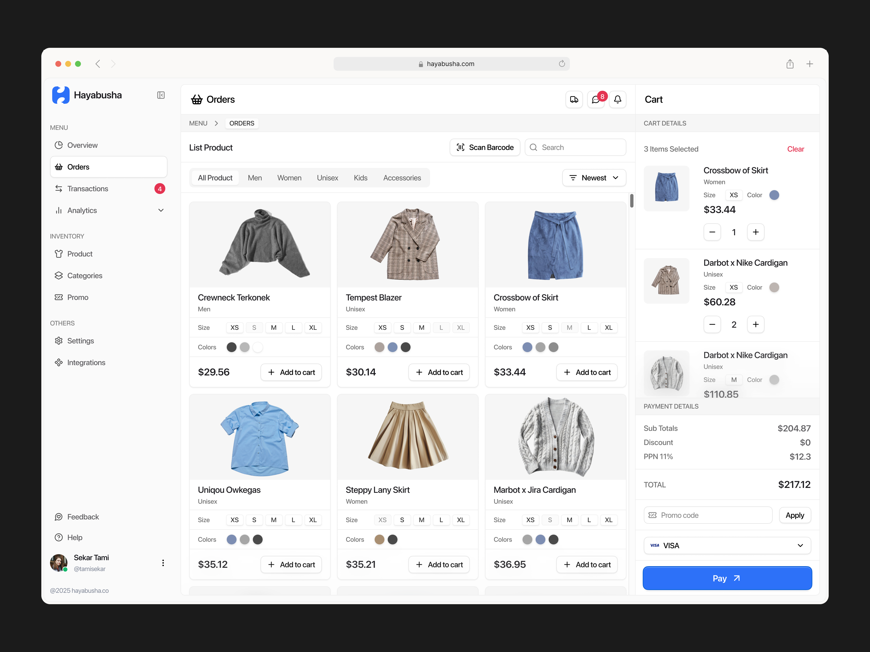Image resolution: width=870 pixels, height=652 pixels.
Task: Pick the blue color swatch on Uniqou Owkegas
Action: coord(231,539)
